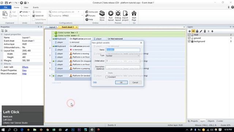Switch to the Layout 1 tab
Screen dimensions: 234x132
[x=53, y=27]
